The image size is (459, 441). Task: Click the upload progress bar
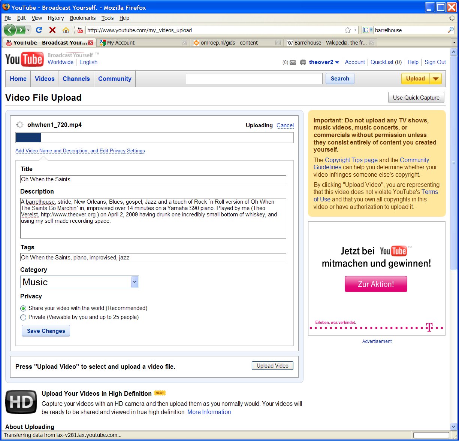[154, 138]
